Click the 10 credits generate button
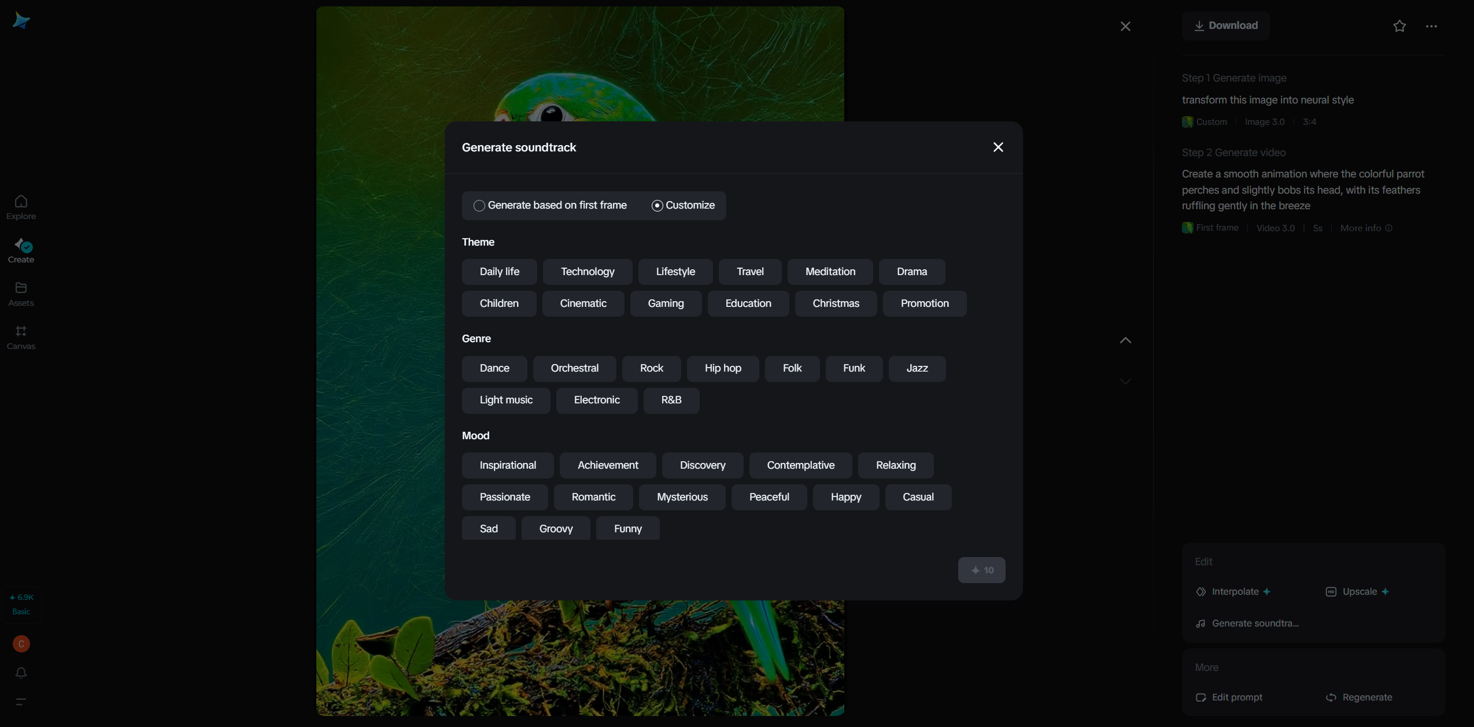Screen dimensions: 1474x727 (x=981, y=570)
